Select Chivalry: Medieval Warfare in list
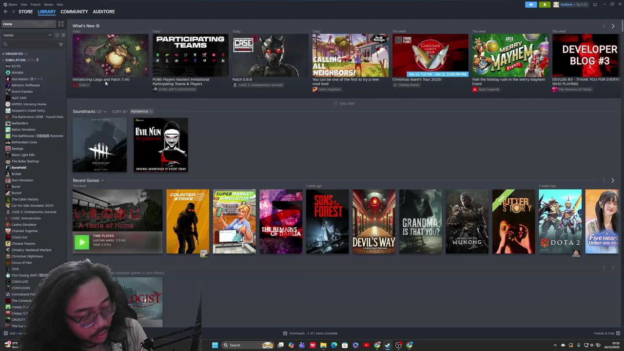This screenshot has width=624, height=351. coord(31,250)
